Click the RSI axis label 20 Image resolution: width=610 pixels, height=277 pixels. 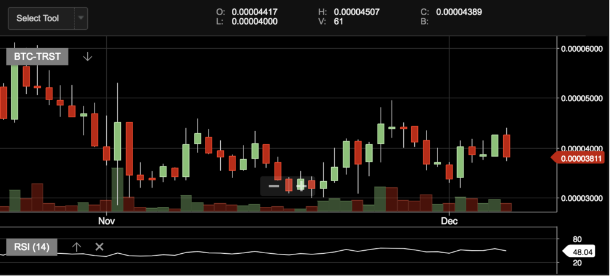[577, 263]
